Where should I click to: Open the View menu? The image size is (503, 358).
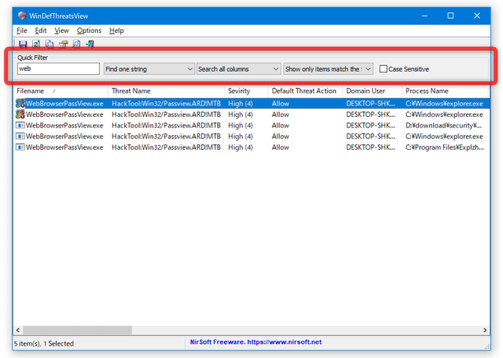62,30
